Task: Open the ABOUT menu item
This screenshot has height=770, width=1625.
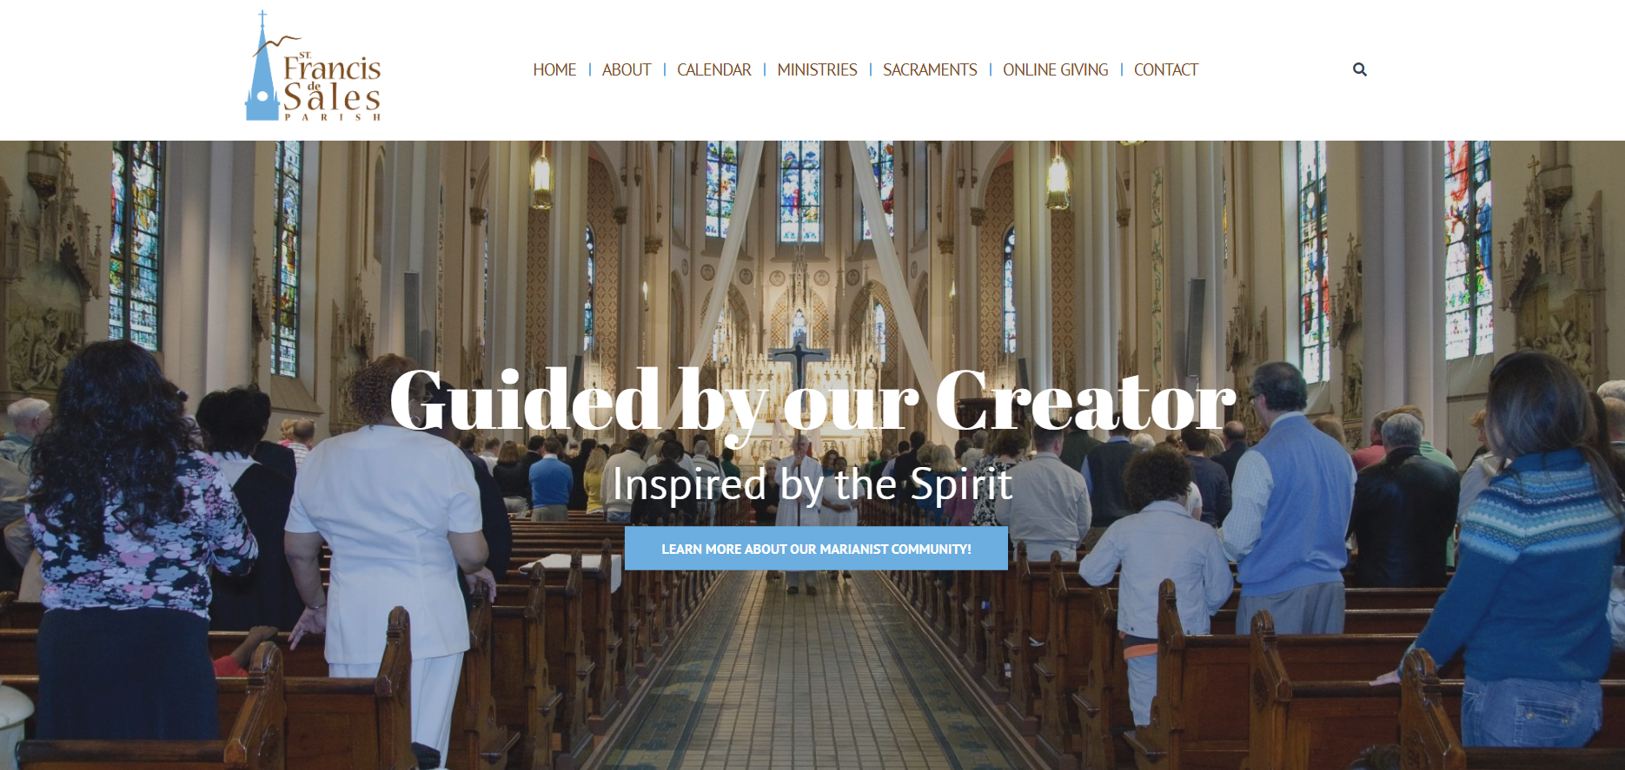Action: click(x=627, y=69)
